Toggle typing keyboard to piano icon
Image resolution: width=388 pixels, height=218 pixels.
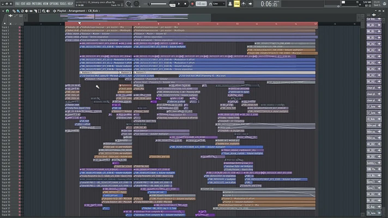point(230,4)
